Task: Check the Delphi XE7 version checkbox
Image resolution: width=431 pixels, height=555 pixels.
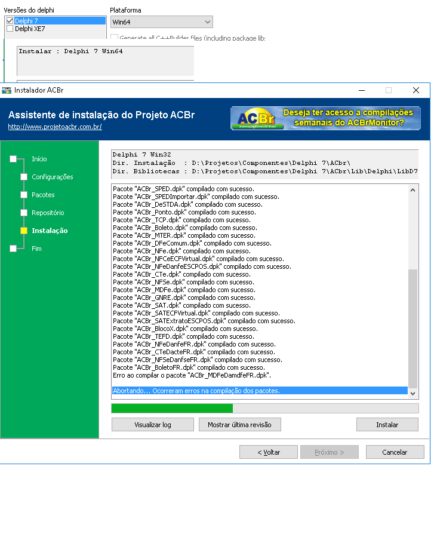Action: click(10, 29)
